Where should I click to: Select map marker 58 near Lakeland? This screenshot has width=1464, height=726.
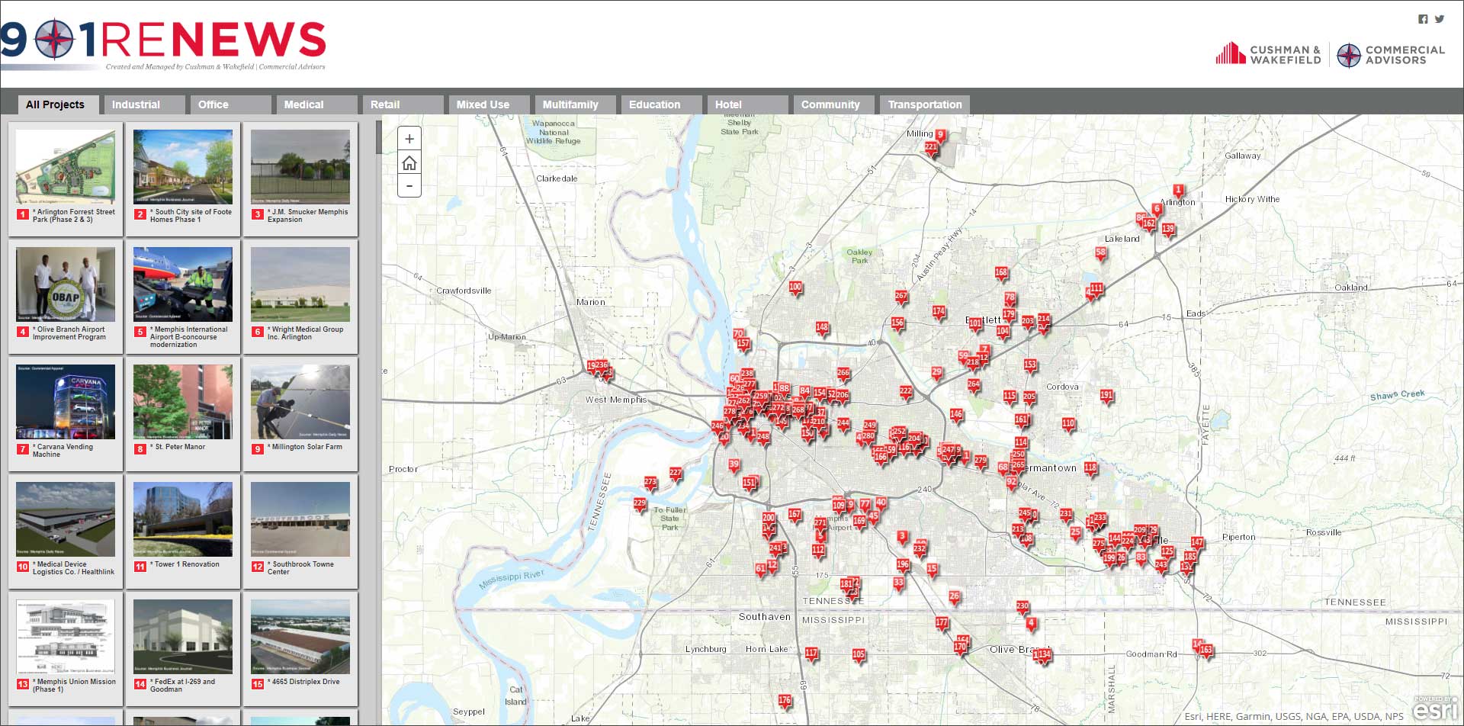point(1100,253)
